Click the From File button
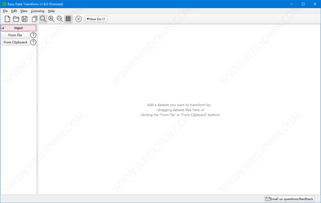Screen dimensions: 321x203 tap(15, 35)
